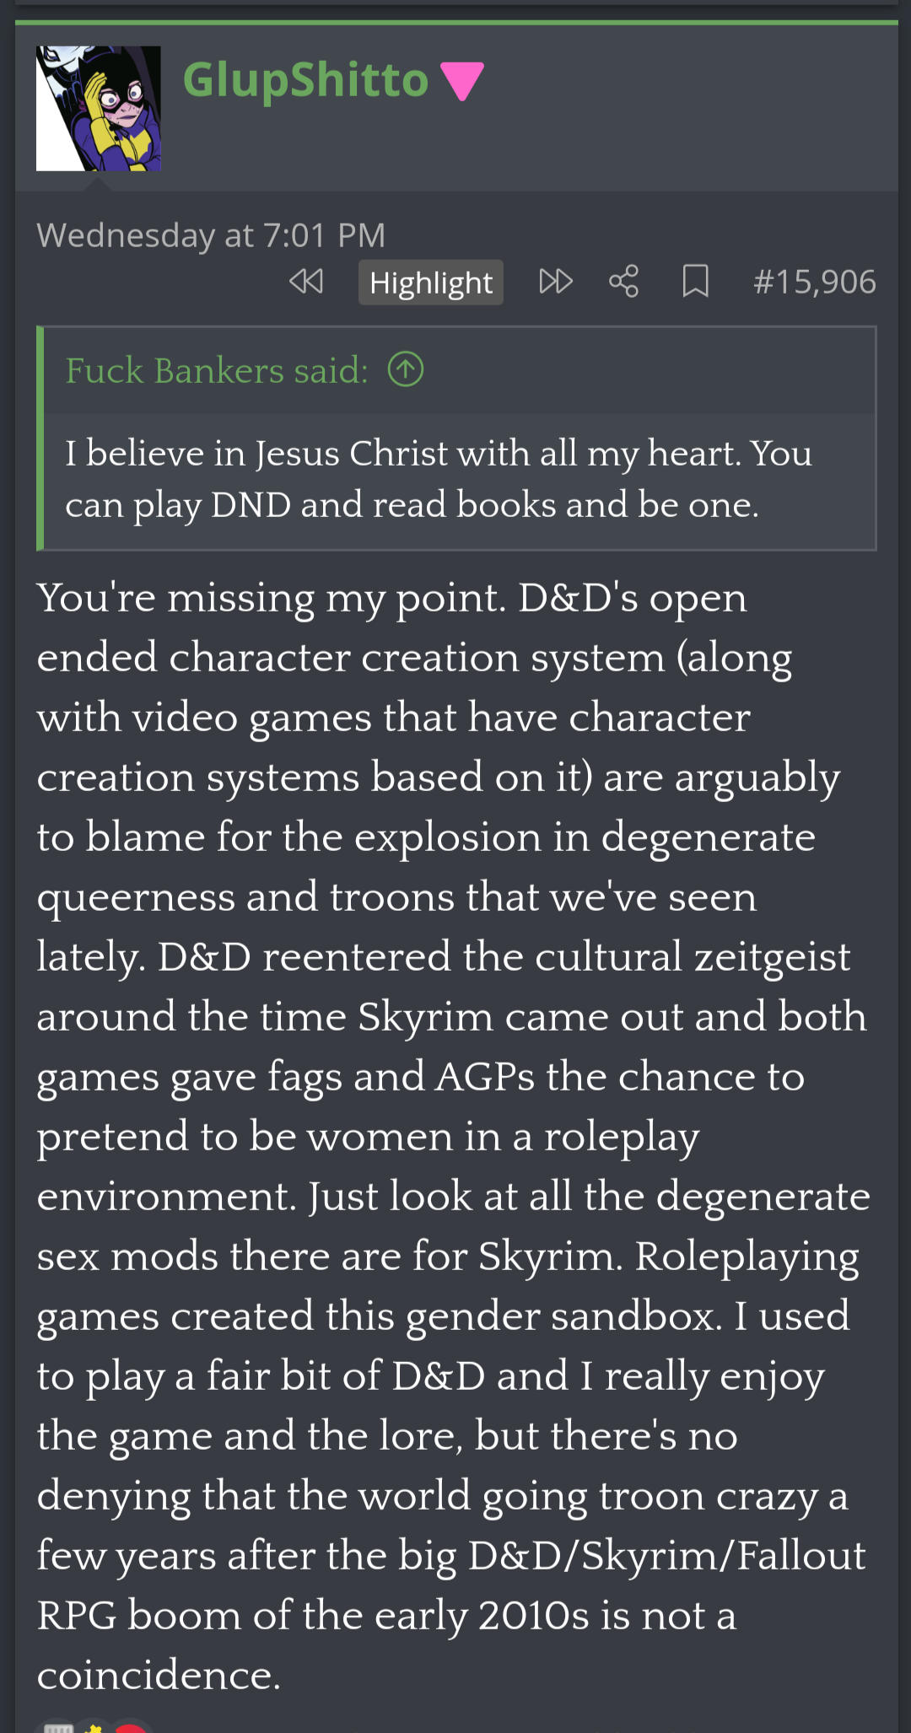Open the "Fuck Bankers said:" quote source
This screenshot has height=1733, width=911.
[x=217, y=370]
